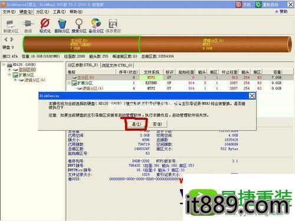Decline the dialog with 否(N) button
This screenshot has width=295, height=221.
click(x=157, y=124)
